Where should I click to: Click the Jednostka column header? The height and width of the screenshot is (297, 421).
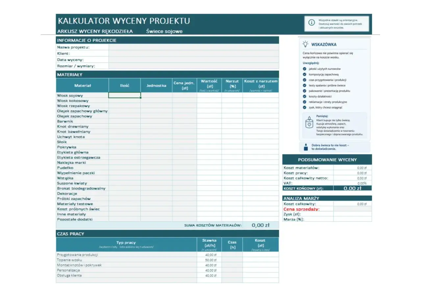pos(156,85)
